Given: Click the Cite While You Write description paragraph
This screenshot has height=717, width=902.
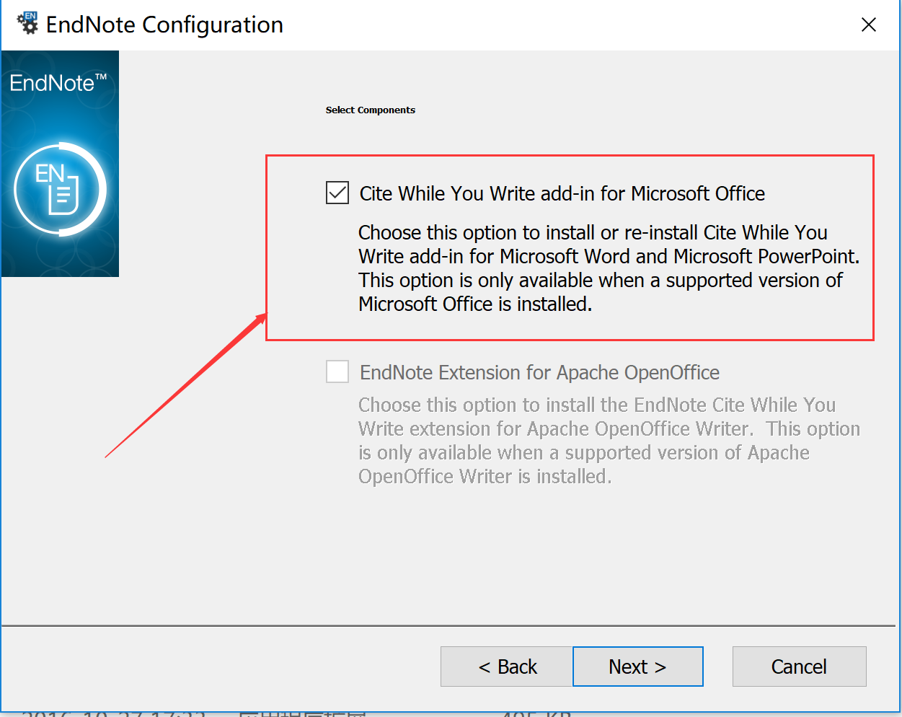Looking at the screenshot, I should [609, 268].
